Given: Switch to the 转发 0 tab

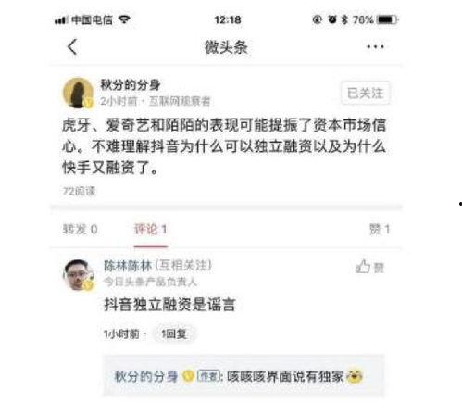Looking at the screenshot, I should click(x=80, y=230).
